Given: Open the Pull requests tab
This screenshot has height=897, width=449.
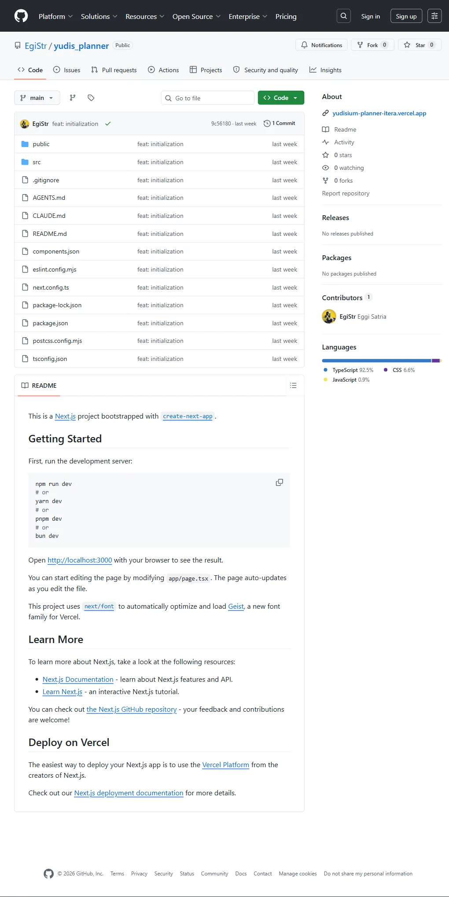Looking at the screenshot, I should (x=114, y=70).
